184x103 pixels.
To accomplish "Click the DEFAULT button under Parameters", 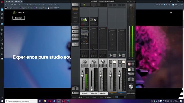I will tap(75, 45).
